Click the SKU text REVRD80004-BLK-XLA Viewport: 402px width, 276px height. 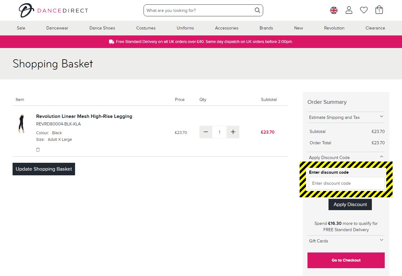coord(58,124)
